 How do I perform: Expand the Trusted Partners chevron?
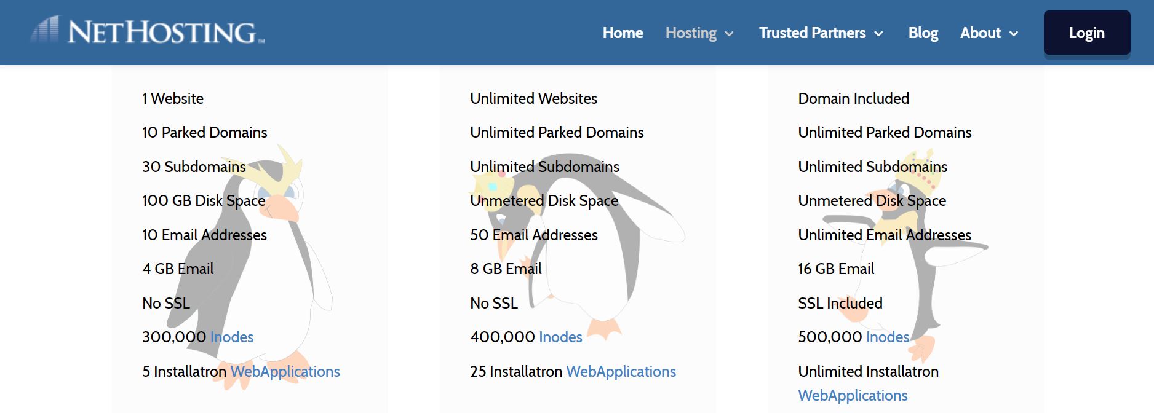coord(879,34)
